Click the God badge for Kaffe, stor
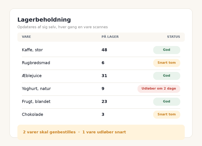This screenshot has height=146, width=202. pos(167,50)
